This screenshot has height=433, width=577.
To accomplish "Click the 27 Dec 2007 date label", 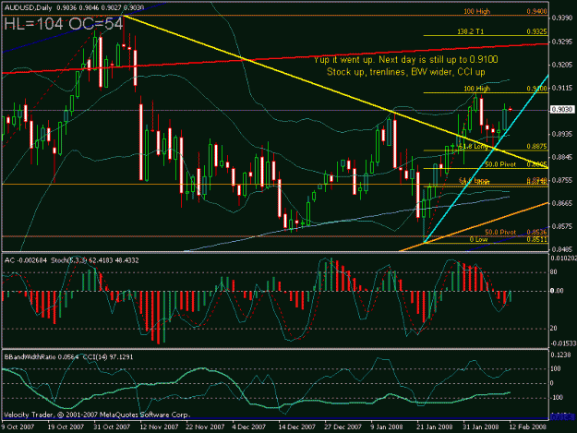I will point(343,427).
